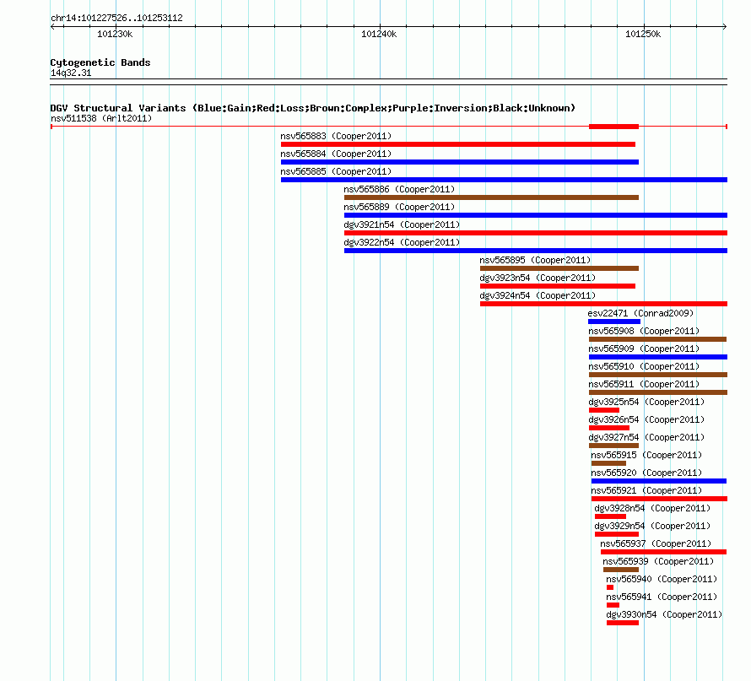Click the nsv511538 (Arlt2011) variant label
This screenshot has height=681, width=751.
click(101, 118)
